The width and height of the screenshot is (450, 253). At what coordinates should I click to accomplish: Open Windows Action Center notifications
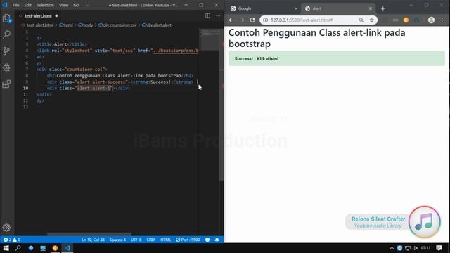(x=439, y=248)
